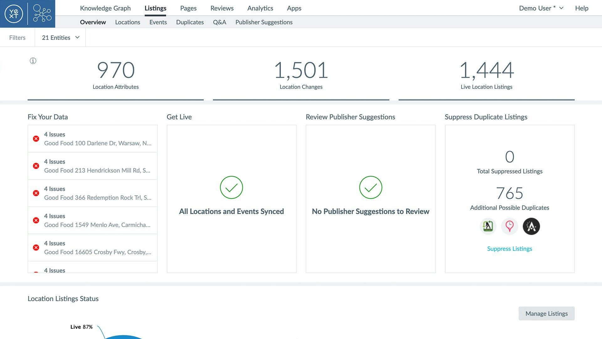The image size is (602, 339).
Task: Click the Yext logo icon
Action: click(x=14, y=13)
